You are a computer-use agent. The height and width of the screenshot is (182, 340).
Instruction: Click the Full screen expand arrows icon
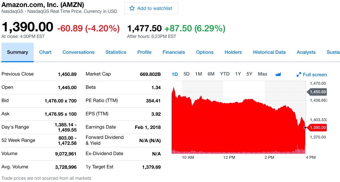pyautogui.click(x=299, y=75)
